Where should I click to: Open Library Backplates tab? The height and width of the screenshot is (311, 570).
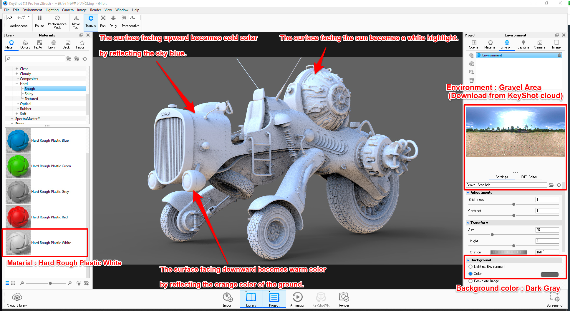[68, 45]
